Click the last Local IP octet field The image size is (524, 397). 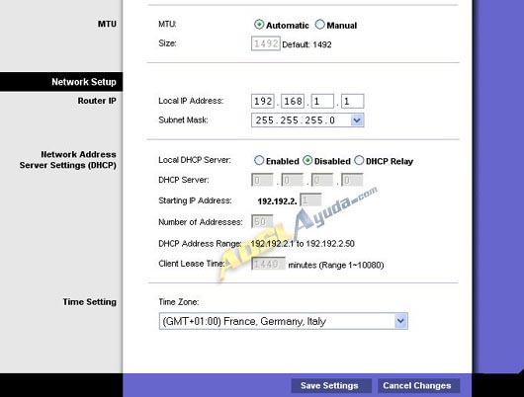(x=353, y=101)
